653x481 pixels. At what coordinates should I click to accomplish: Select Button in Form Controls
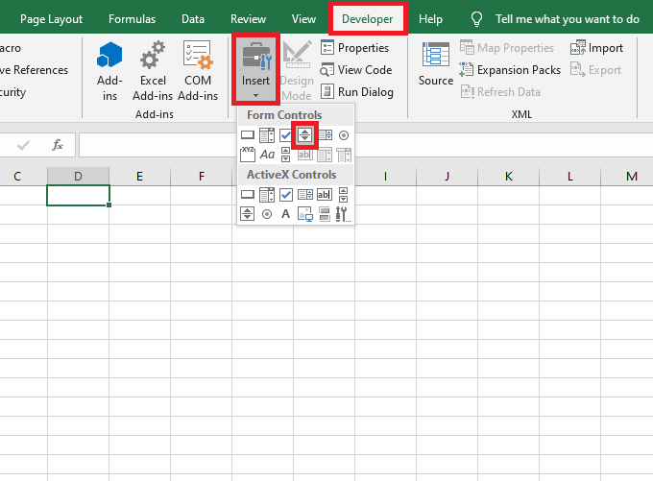(248, 135)
